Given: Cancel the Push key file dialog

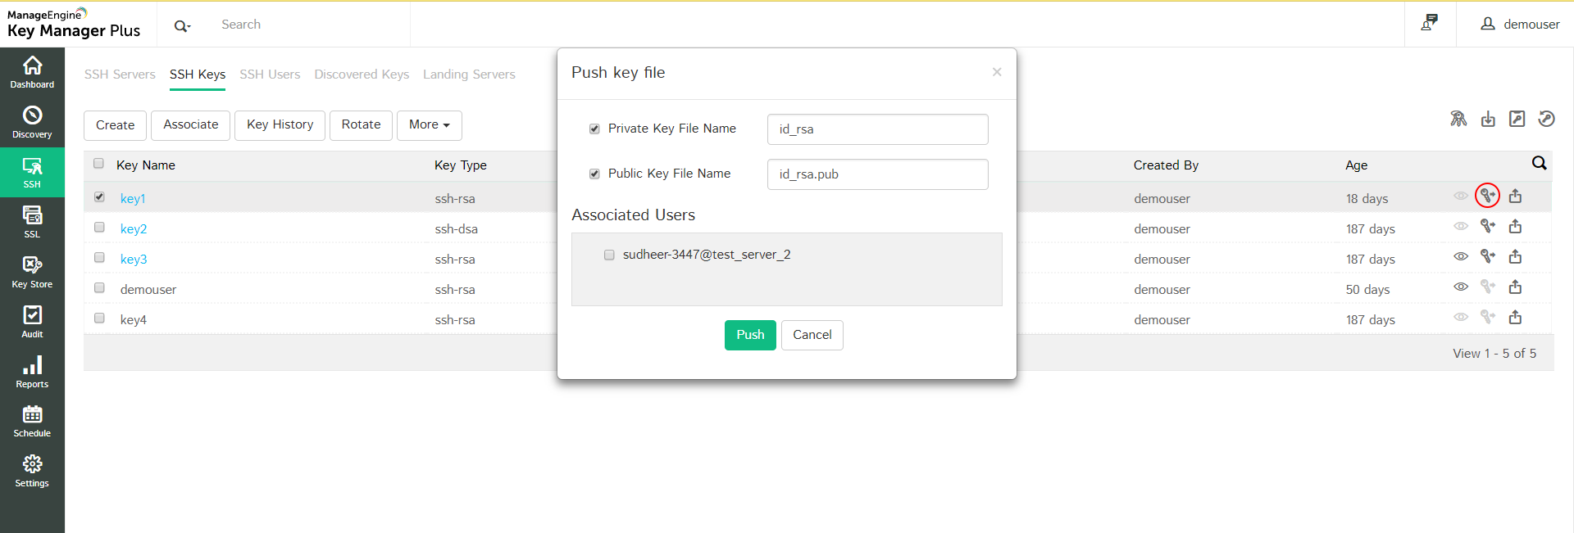Looking at the screenshot, I should 812,335.
